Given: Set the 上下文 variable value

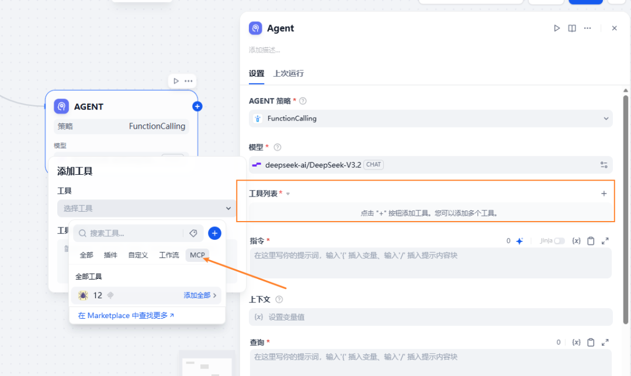Looking at the screenshot, I should [x=431, y=317].
